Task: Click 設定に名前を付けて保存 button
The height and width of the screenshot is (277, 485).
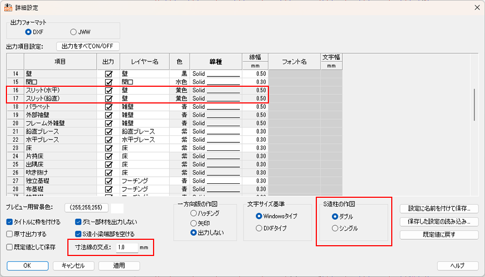Action: [439, 209]
